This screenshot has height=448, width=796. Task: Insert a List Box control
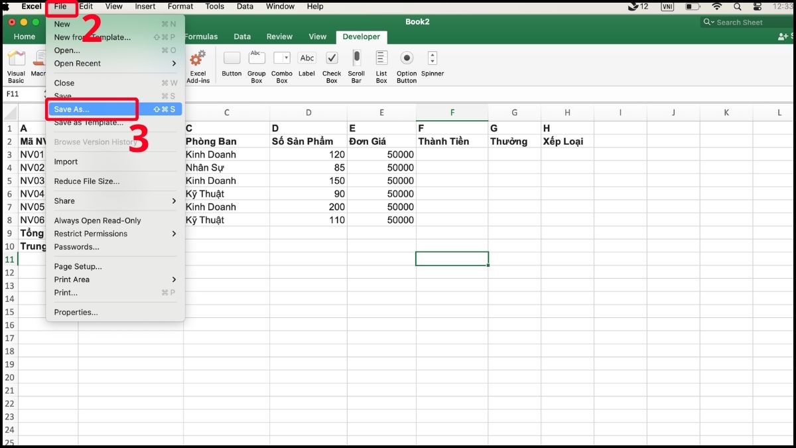point(381,58)
